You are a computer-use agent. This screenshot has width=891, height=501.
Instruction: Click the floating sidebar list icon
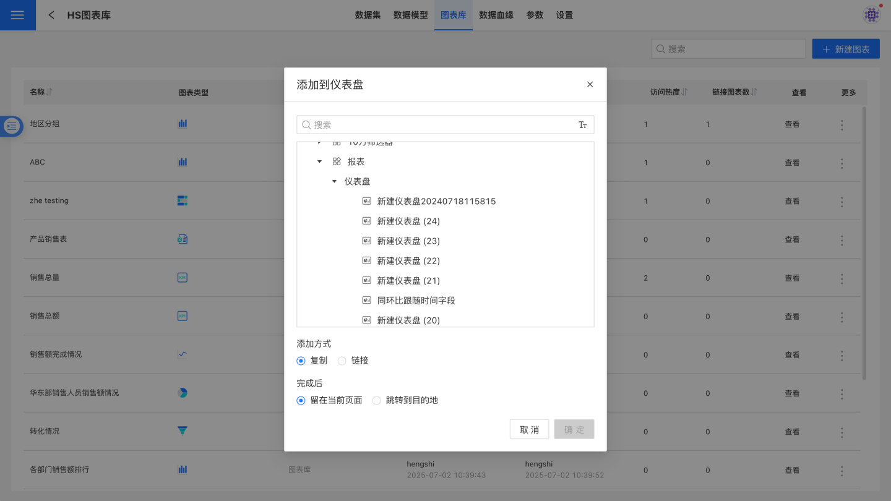coord(12,126)
